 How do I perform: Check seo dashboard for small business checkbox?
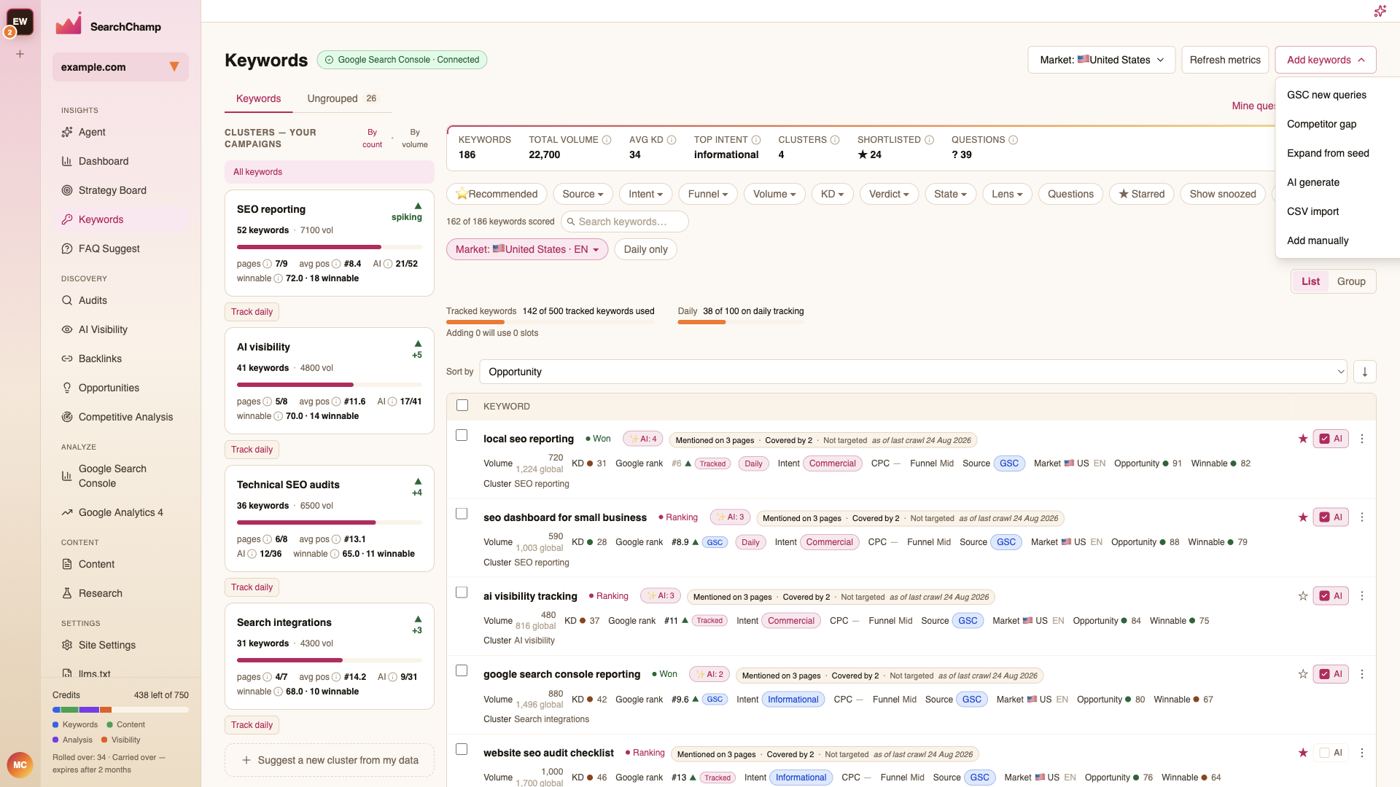(x=462, y=514)
